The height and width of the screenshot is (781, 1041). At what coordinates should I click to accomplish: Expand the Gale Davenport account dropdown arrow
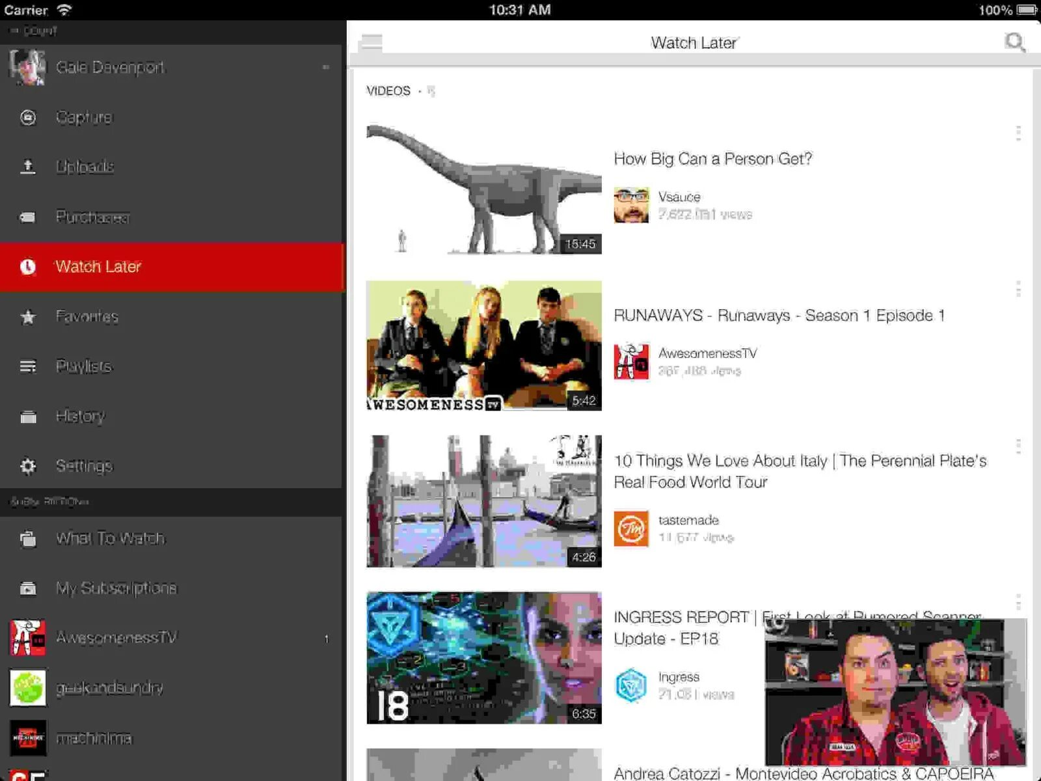326,68
